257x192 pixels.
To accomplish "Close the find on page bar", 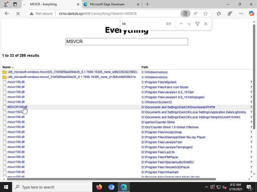I will (x=206, y=24).
